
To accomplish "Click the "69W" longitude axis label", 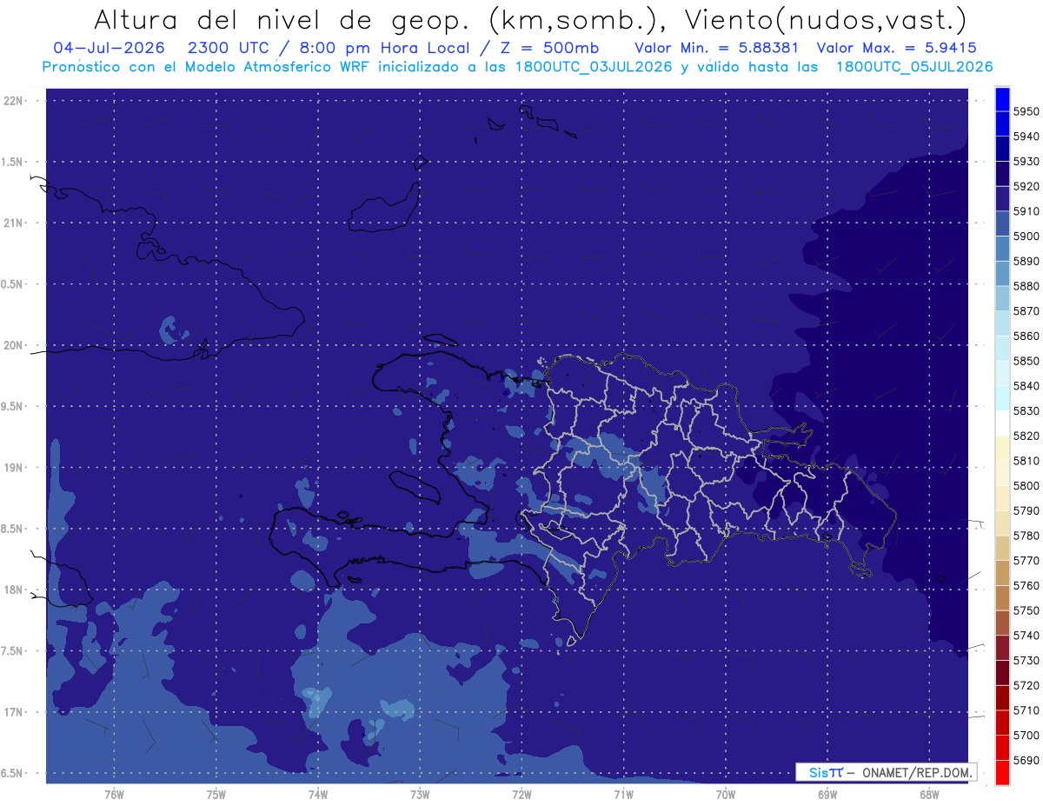I will coord(827,795).
